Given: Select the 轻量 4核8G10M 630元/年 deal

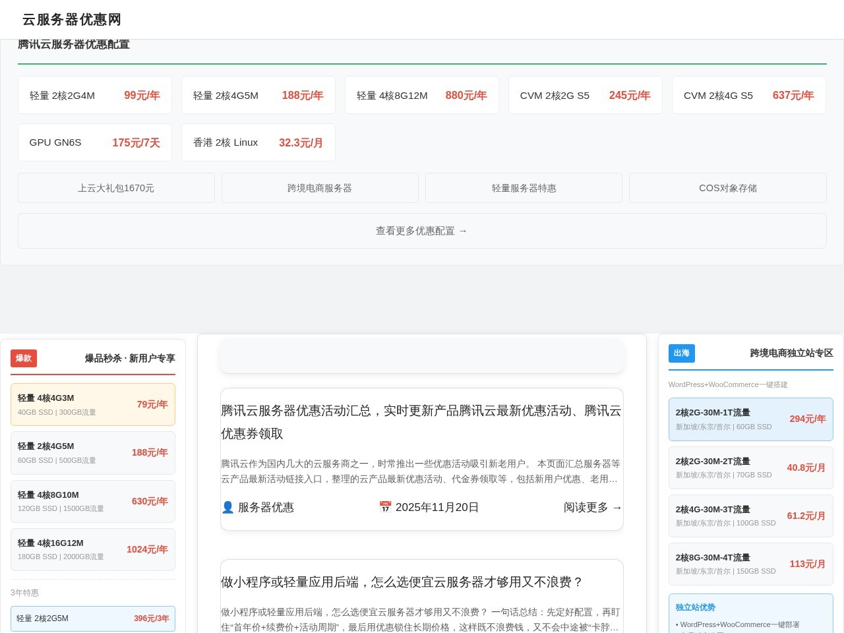Looking at the screenshot, I should click(93, 501).
